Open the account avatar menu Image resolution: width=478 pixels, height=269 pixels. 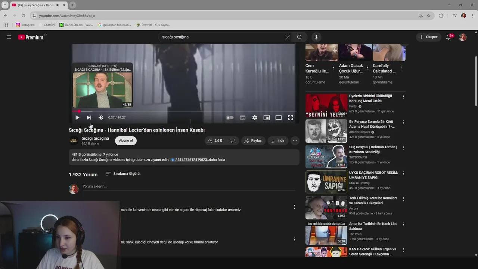pyautogui.click(x=463, y=37)
